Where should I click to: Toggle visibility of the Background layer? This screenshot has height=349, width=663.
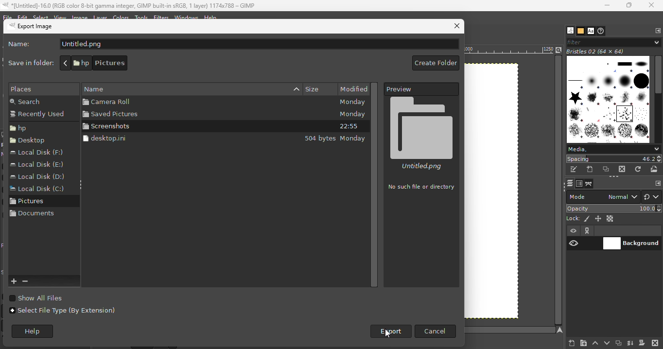(x=574, y=244)
